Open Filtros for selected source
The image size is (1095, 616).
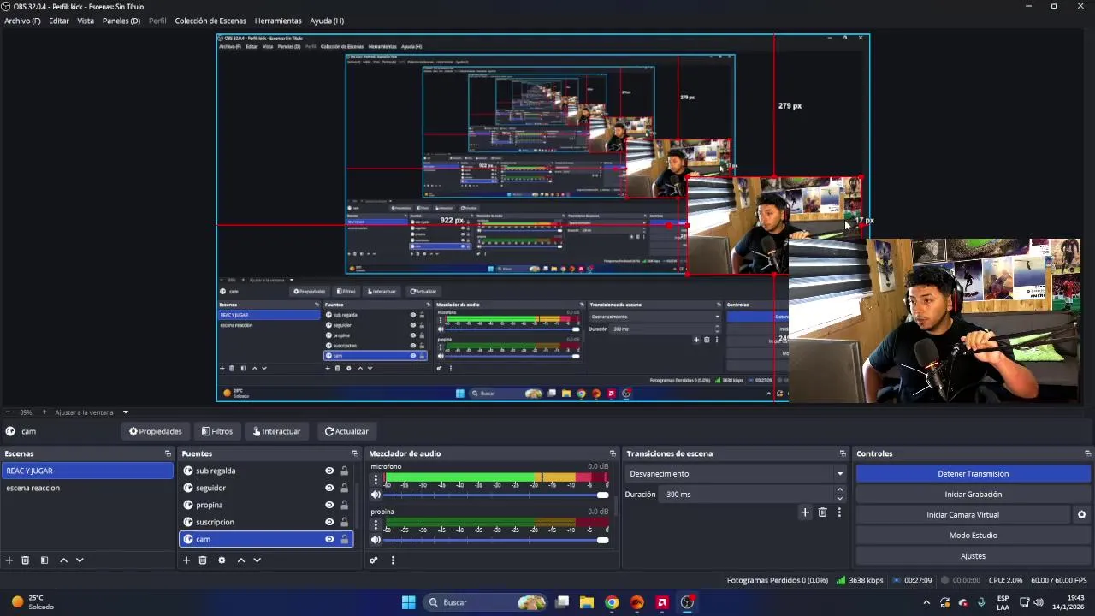coord(217,431)
